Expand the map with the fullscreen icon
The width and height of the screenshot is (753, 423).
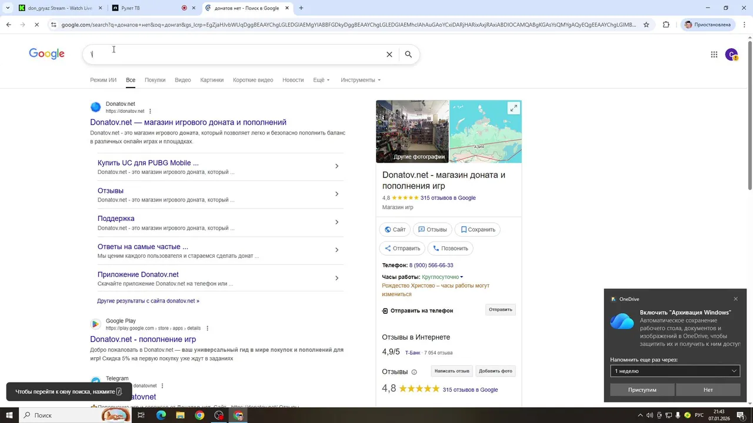tap(514, 108)
